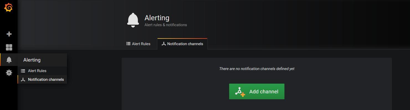This screenshot has width=410, height=110.
Task: Select the Notification channels tab
Action: [182, 44]
